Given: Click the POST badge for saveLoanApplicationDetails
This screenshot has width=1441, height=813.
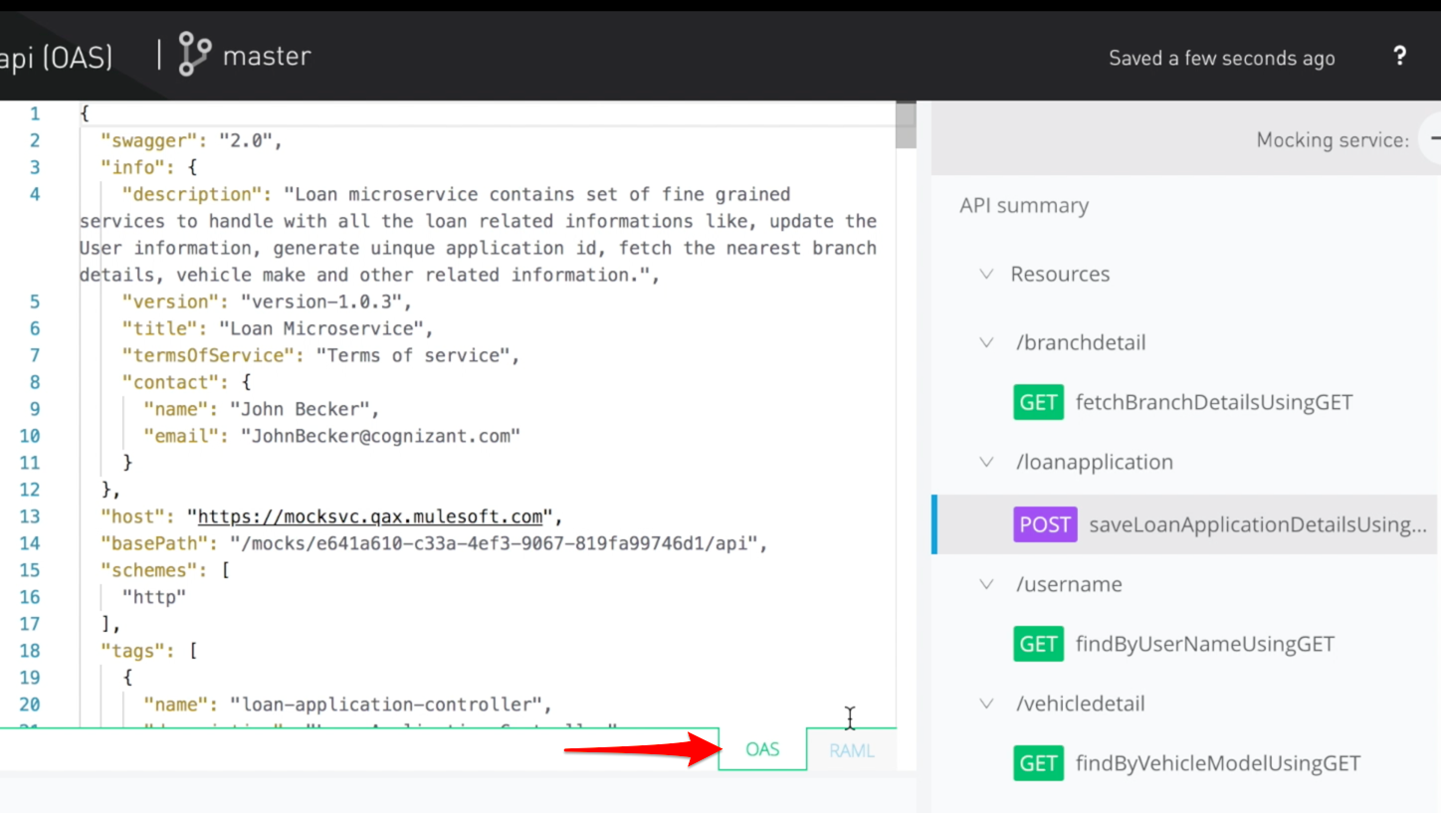Looking at the screenshot, I should (1045, 524).
